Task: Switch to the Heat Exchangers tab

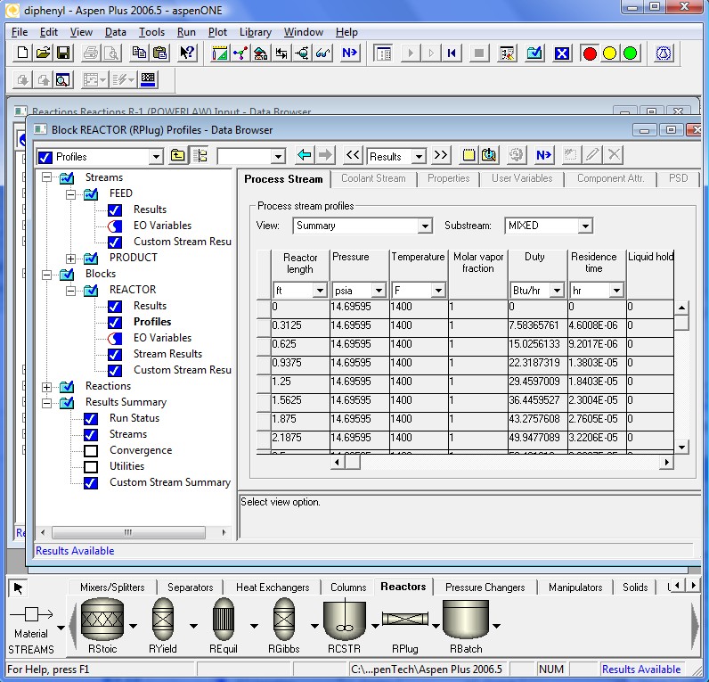Action: click(273, 588)
